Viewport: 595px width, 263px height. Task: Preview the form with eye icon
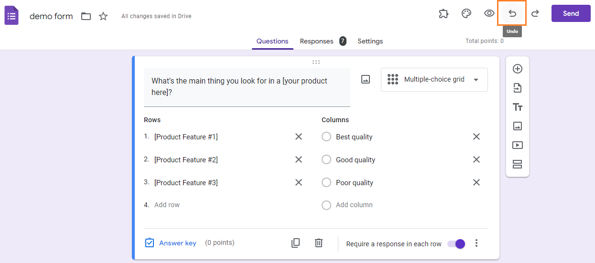pyautogui.click(x=489, y=13)
